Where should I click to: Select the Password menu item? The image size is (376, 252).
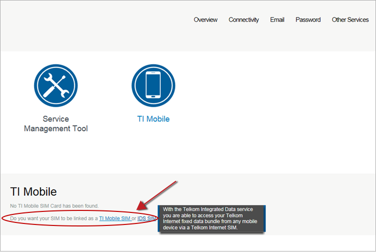coord(308,20)
